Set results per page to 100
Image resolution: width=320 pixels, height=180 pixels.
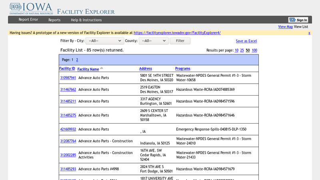tap(254, 50)
